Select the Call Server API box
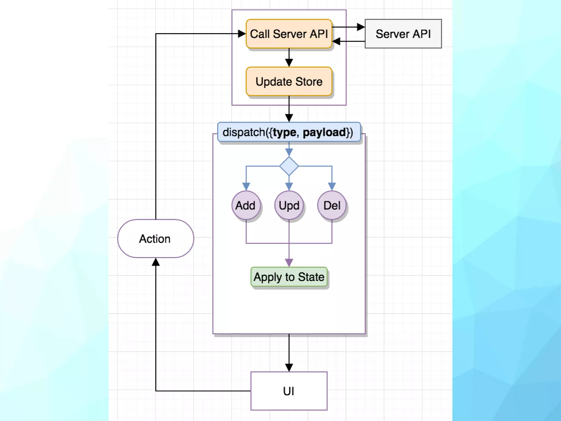This screenshot has height=421, width=561. tap(289, 34)
